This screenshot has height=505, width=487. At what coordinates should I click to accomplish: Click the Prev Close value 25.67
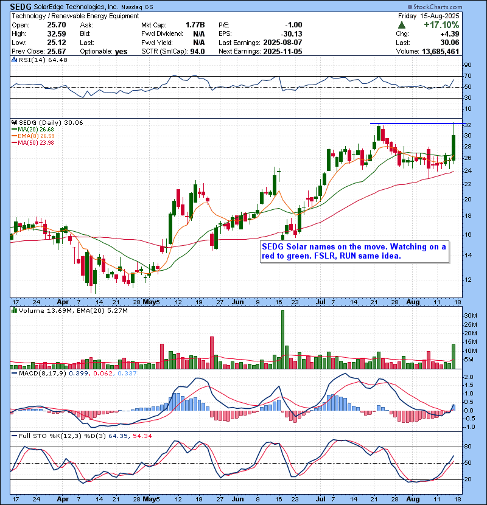click(57, 52)
